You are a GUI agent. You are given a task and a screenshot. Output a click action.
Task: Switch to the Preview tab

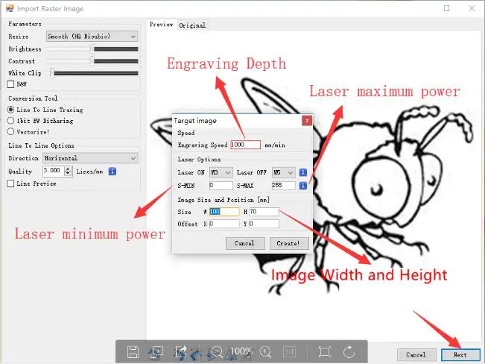coord(162,25)
